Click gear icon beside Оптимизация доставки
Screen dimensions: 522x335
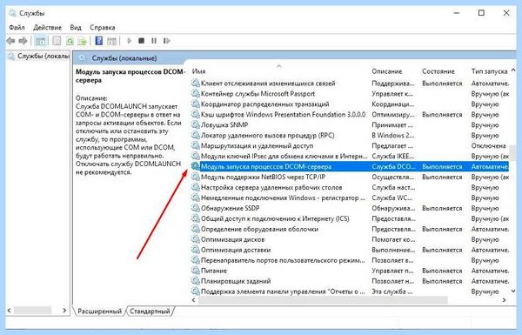pos(196,250)
